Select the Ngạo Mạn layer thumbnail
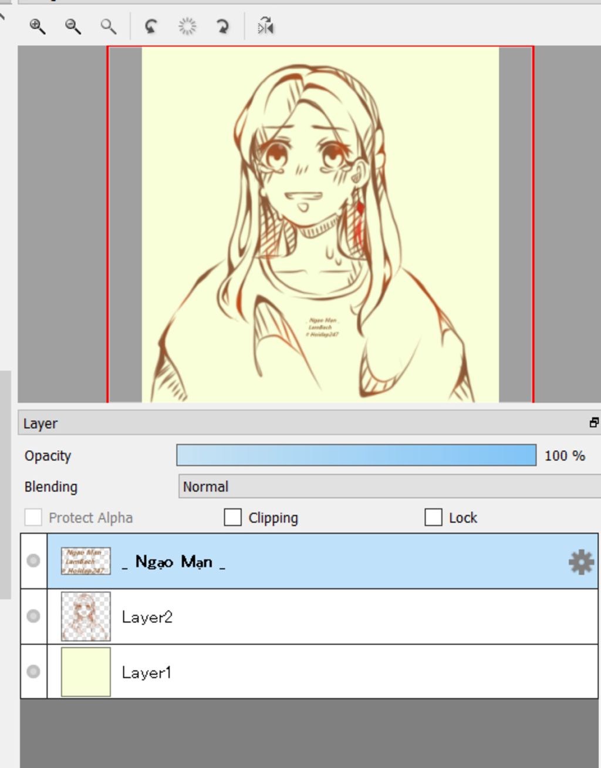601x768 pixels. click(x=86, y=561)
